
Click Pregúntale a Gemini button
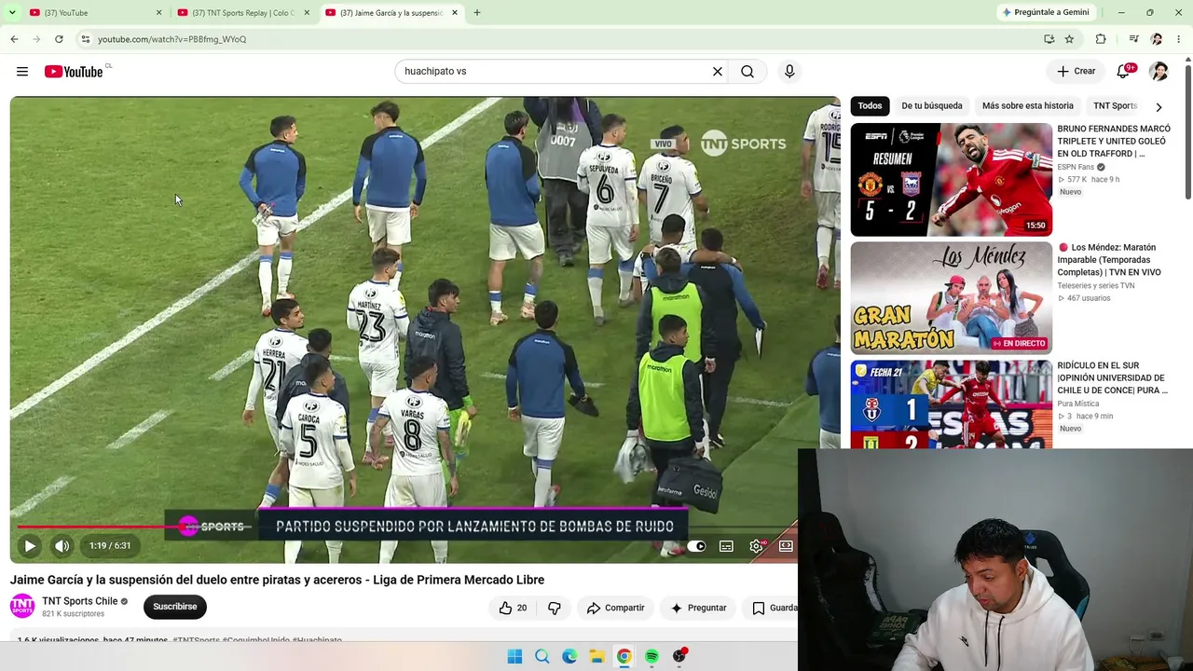(x=1045, y=13)
